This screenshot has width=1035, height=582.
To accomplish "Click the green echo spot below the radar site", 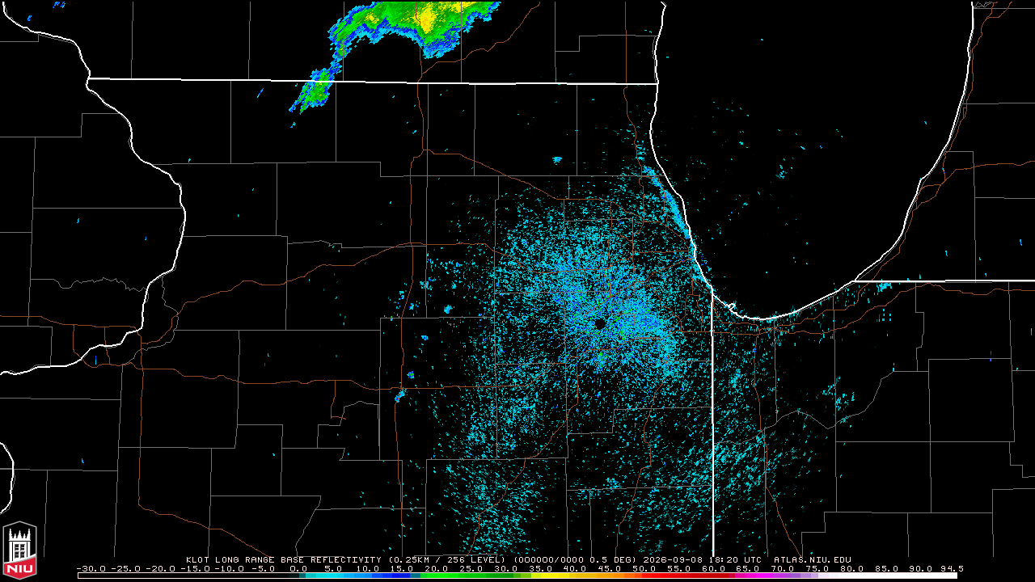I will click(601, 355).
